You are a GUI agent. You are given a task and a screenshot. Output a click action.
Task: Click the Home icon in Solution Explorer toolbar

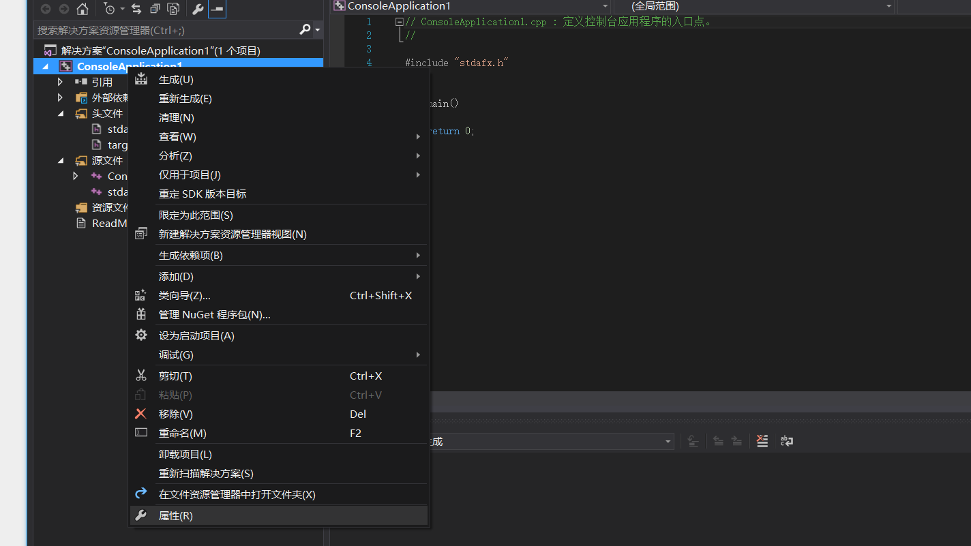tap(83, 9)
